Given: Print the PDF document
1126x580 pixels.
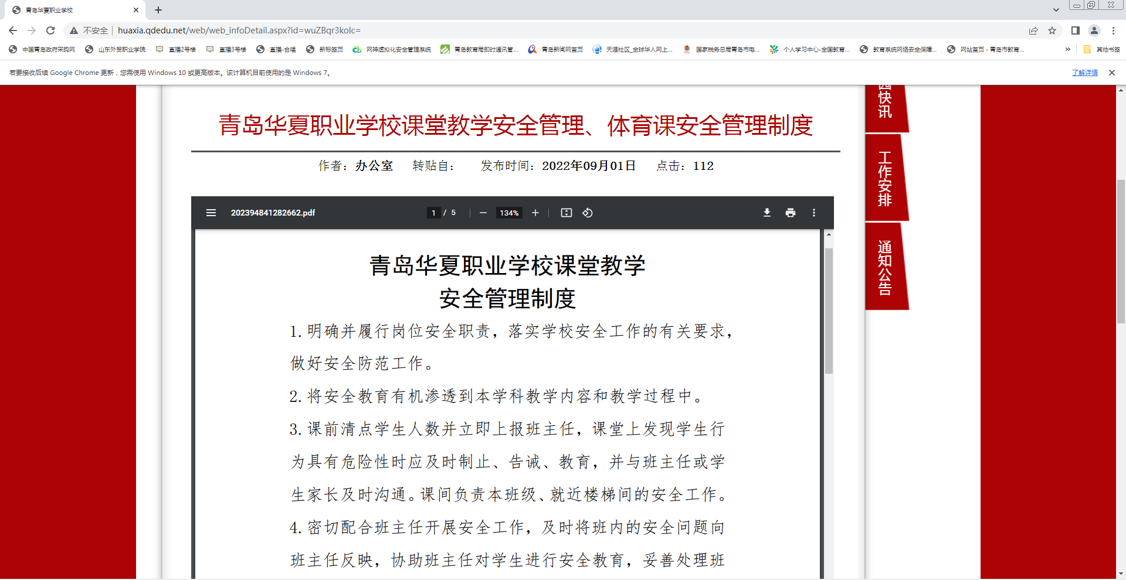Looking at the screenshot, I should (790, 213).
